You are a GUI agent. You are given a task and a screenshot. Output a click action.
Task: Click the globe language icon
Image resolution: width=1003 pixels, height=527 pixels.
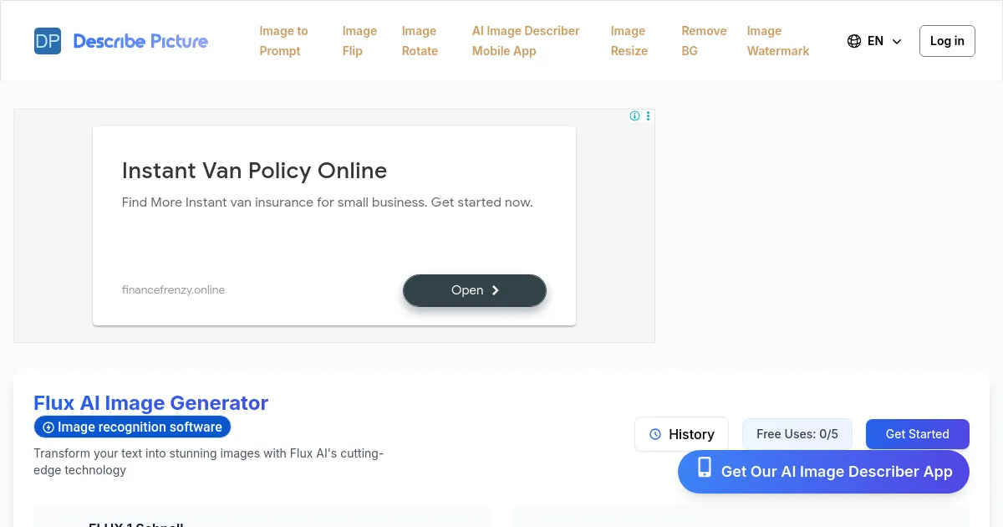click(x=854, y=41)
